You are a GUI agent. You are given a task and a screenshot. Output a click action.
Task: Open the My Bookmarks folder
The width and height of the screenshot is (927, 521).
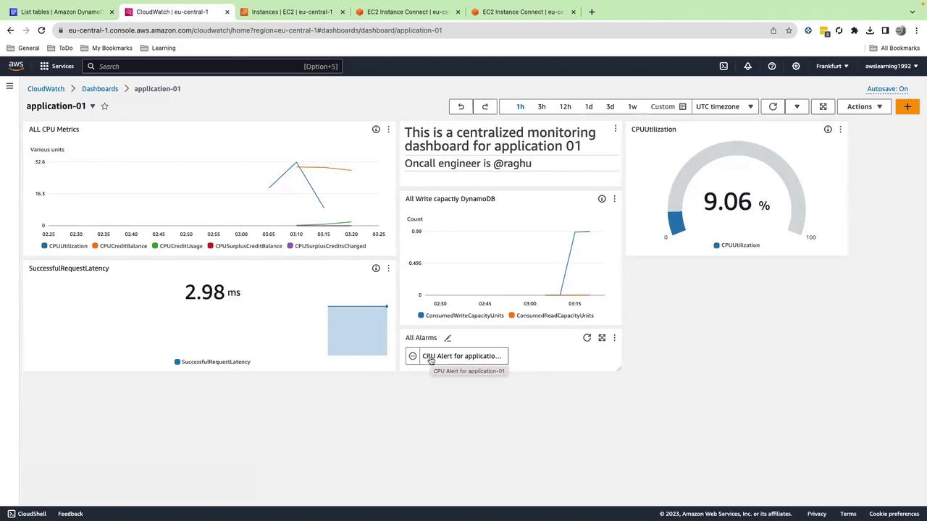(x=106, y=48)
